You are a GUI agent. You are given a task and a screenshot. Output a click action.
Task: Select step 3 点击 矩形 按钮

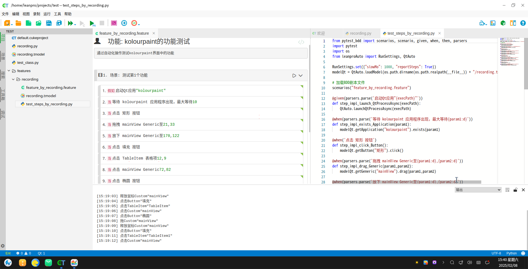(200, 113)
